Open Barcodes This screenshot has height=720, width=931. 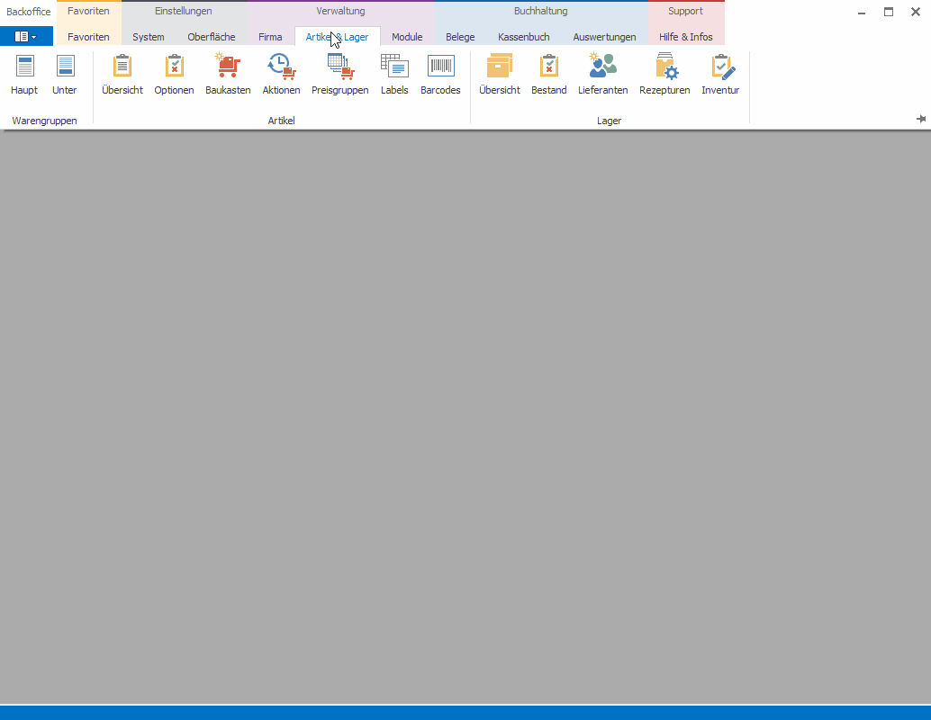point(440,75)
